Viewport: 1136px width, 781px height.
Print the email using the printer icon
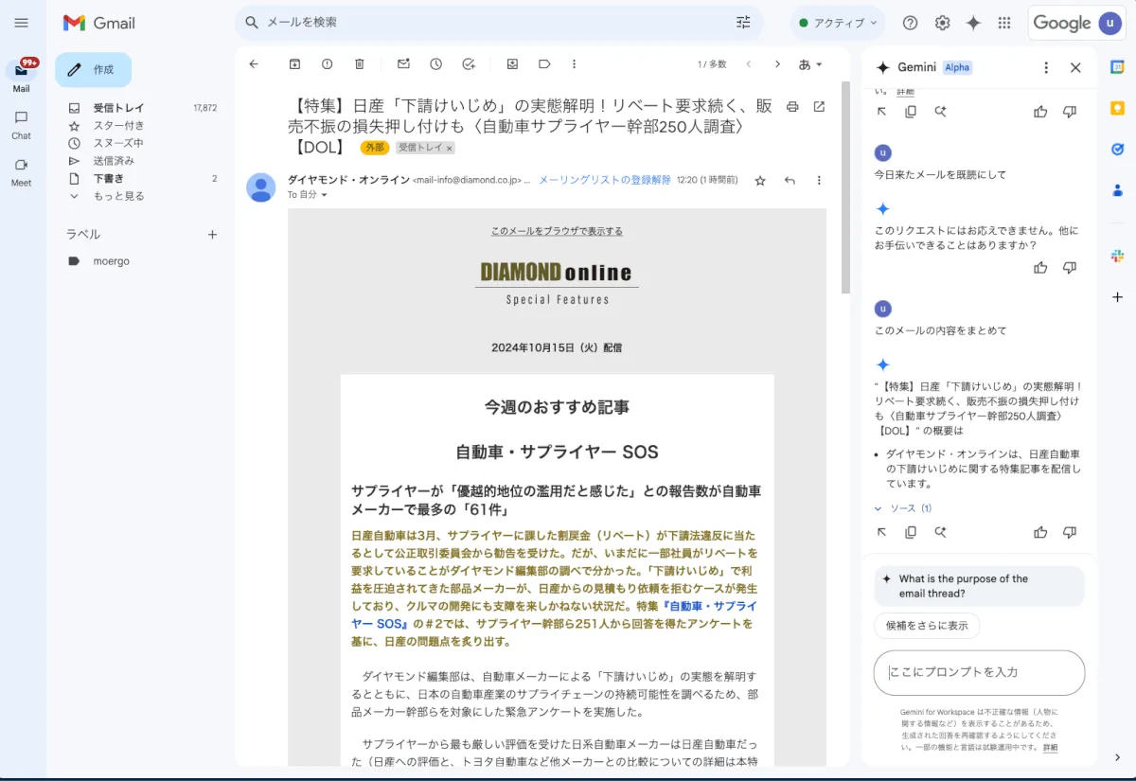792,106
